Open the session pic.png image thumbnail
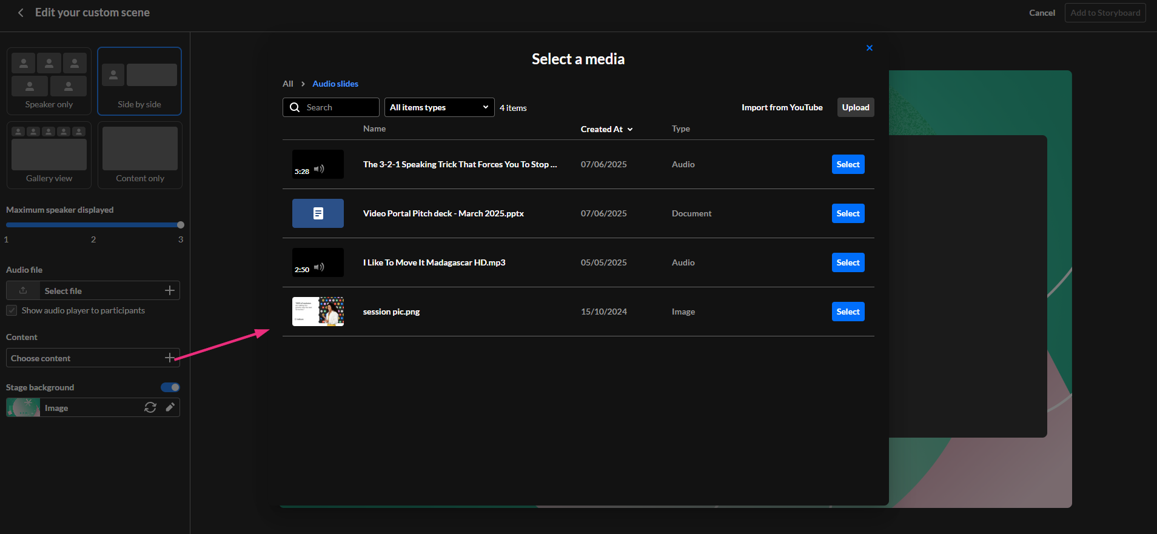The height and width of the screenshot is (534, 1157). [x=318, y=312]
